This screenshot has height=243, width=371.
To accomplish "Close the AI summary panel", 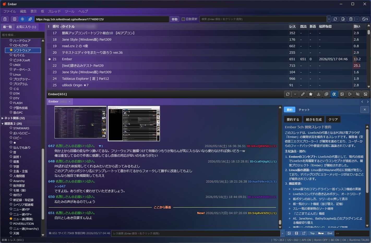I will coord(364,110).
